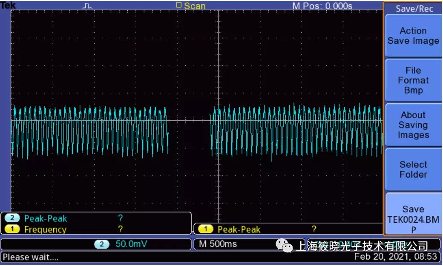Save the file TEK0024.BMP

click(x=413, y=214)
